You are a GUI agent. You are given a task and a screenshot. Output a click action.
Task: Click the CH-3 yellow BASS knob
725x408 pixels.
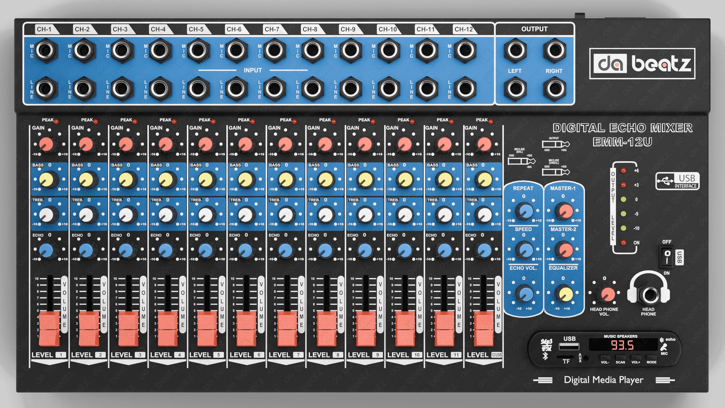click(x=125, y=179)
